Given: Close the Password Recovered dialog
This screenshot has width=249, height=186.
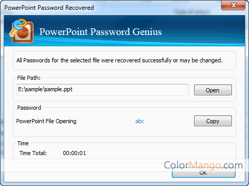Looking at the screenshot, I should pos(233,5).
